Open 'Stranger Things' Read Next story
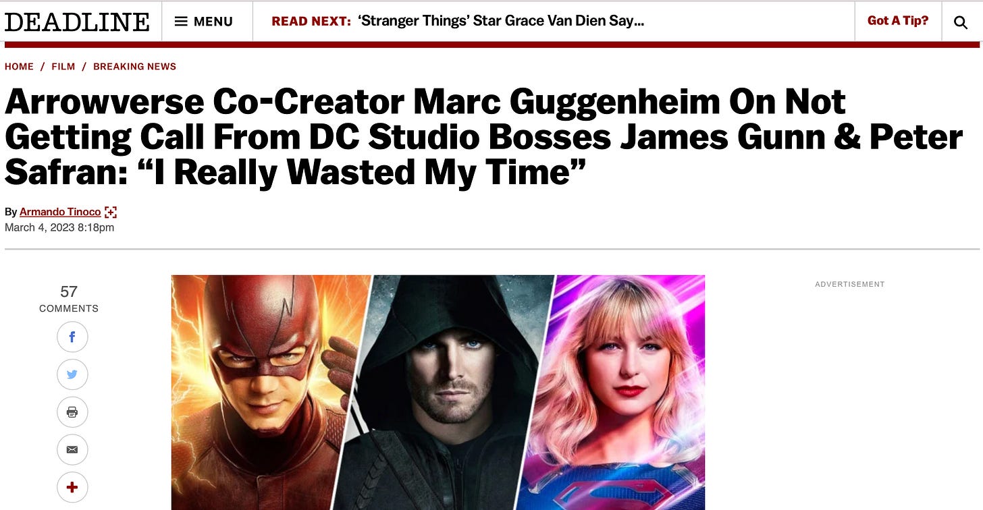Screen dimensions: 983x510 coord(501,21)
